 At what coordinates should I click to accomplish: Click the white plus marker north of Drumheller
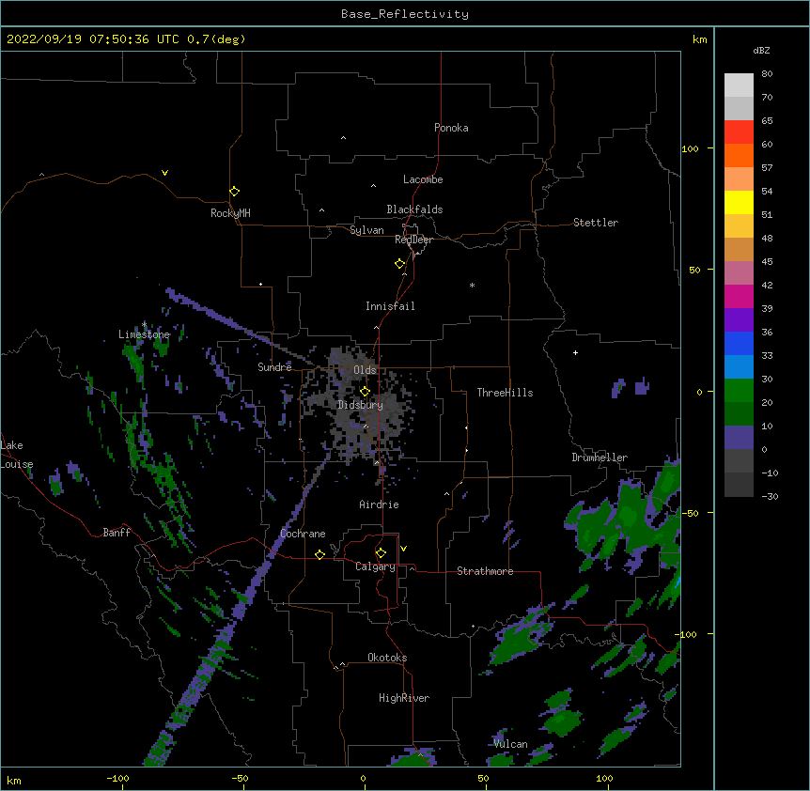coord(575,352)
